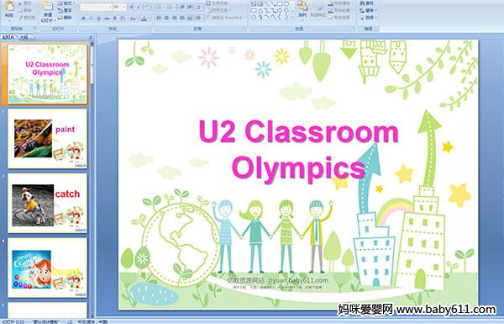
Task: Click the language indicator in status bar
Action: pos(93,321)
